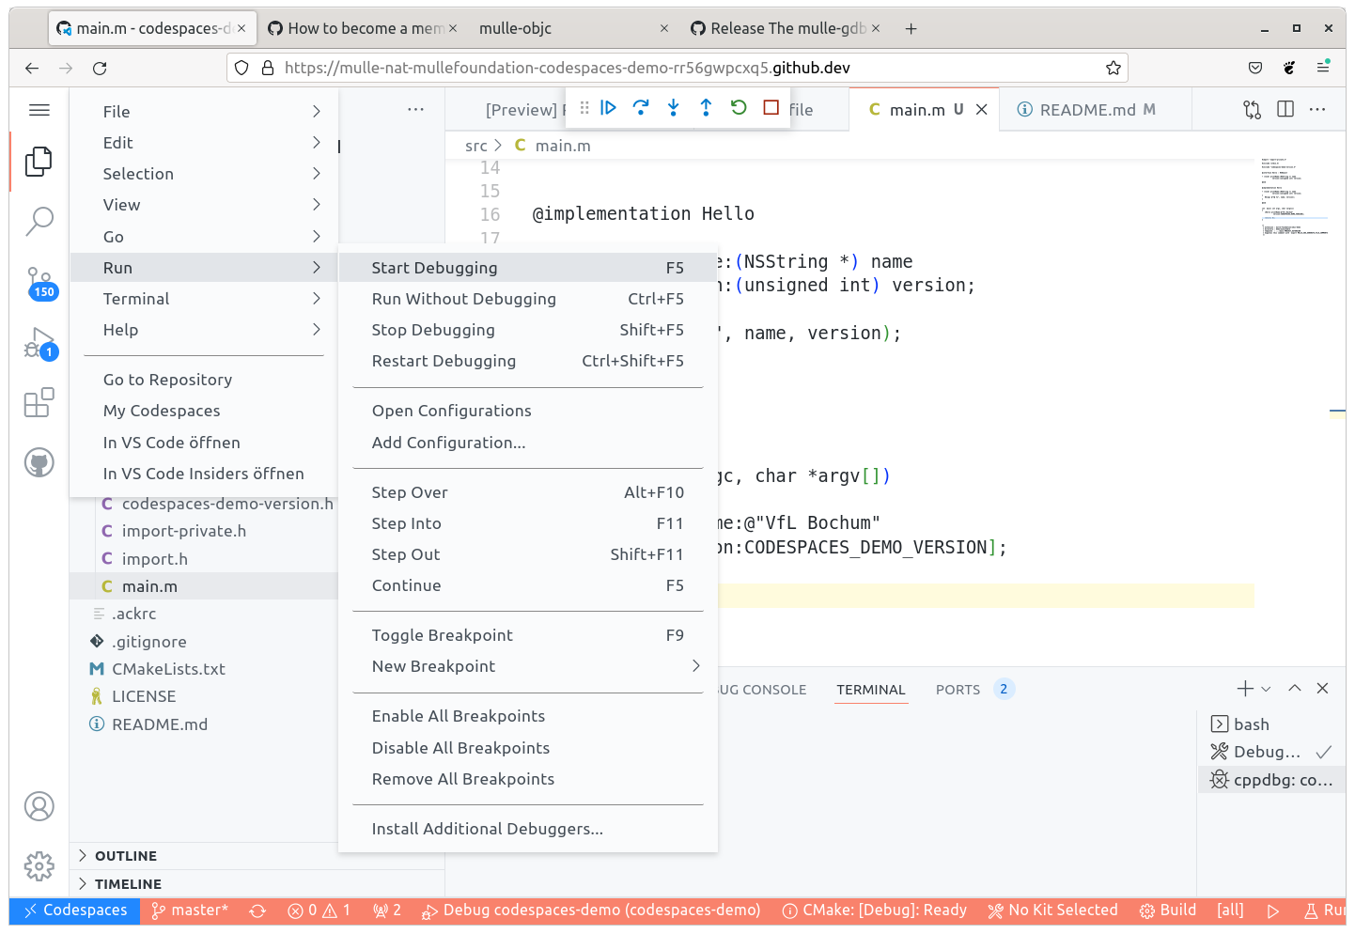Open the Run and Debug view

39,344
